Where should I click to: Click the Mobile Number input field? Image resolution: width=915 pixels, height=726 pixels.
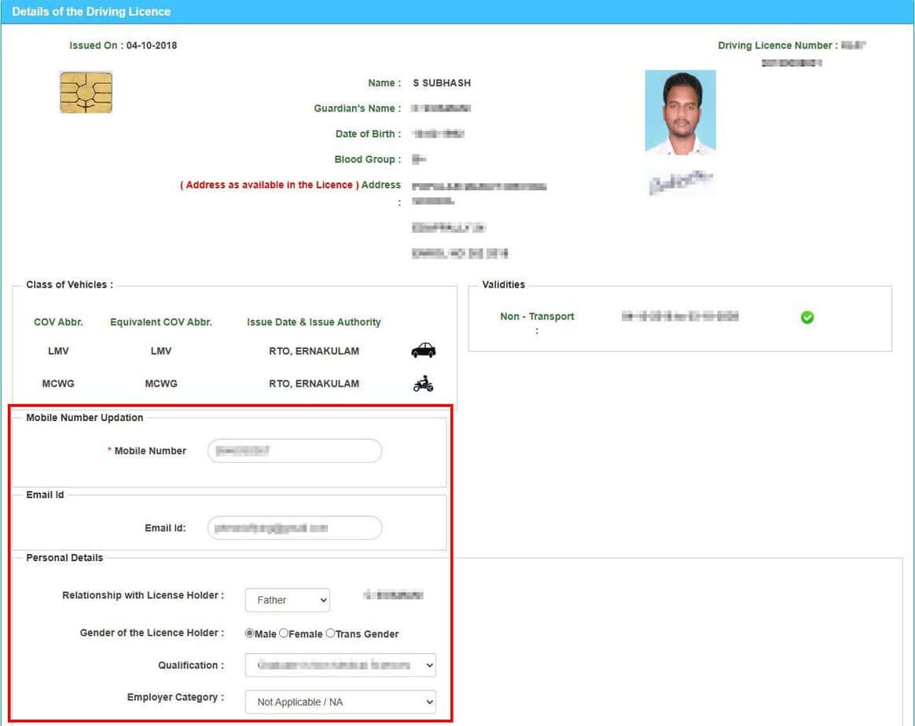pos(294,450)
